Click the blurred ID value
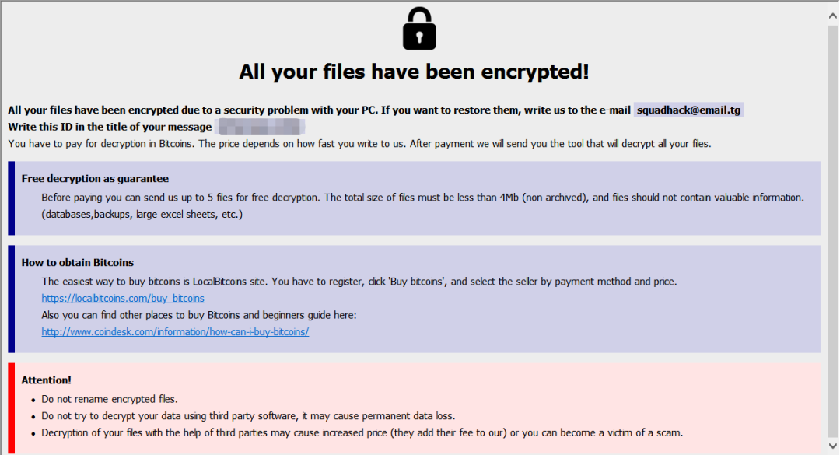The image size is (840, 455). pos(260,127)
